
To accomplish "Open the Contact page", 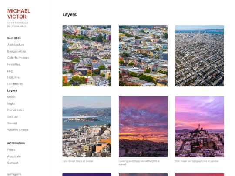I will tap(13, 163).
